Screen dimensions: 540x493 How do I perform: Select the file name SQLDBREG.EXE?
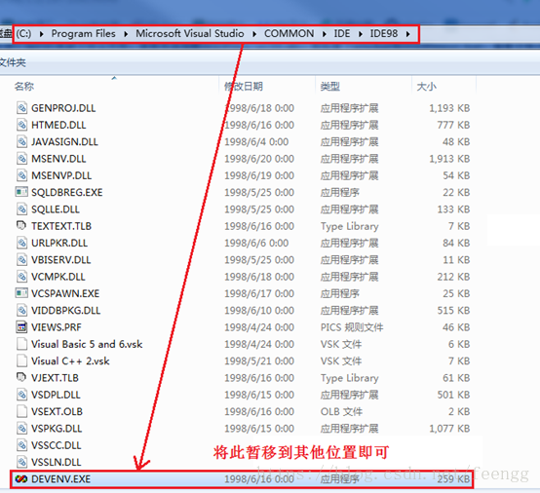pyautogui.click(x=67, y=193)
